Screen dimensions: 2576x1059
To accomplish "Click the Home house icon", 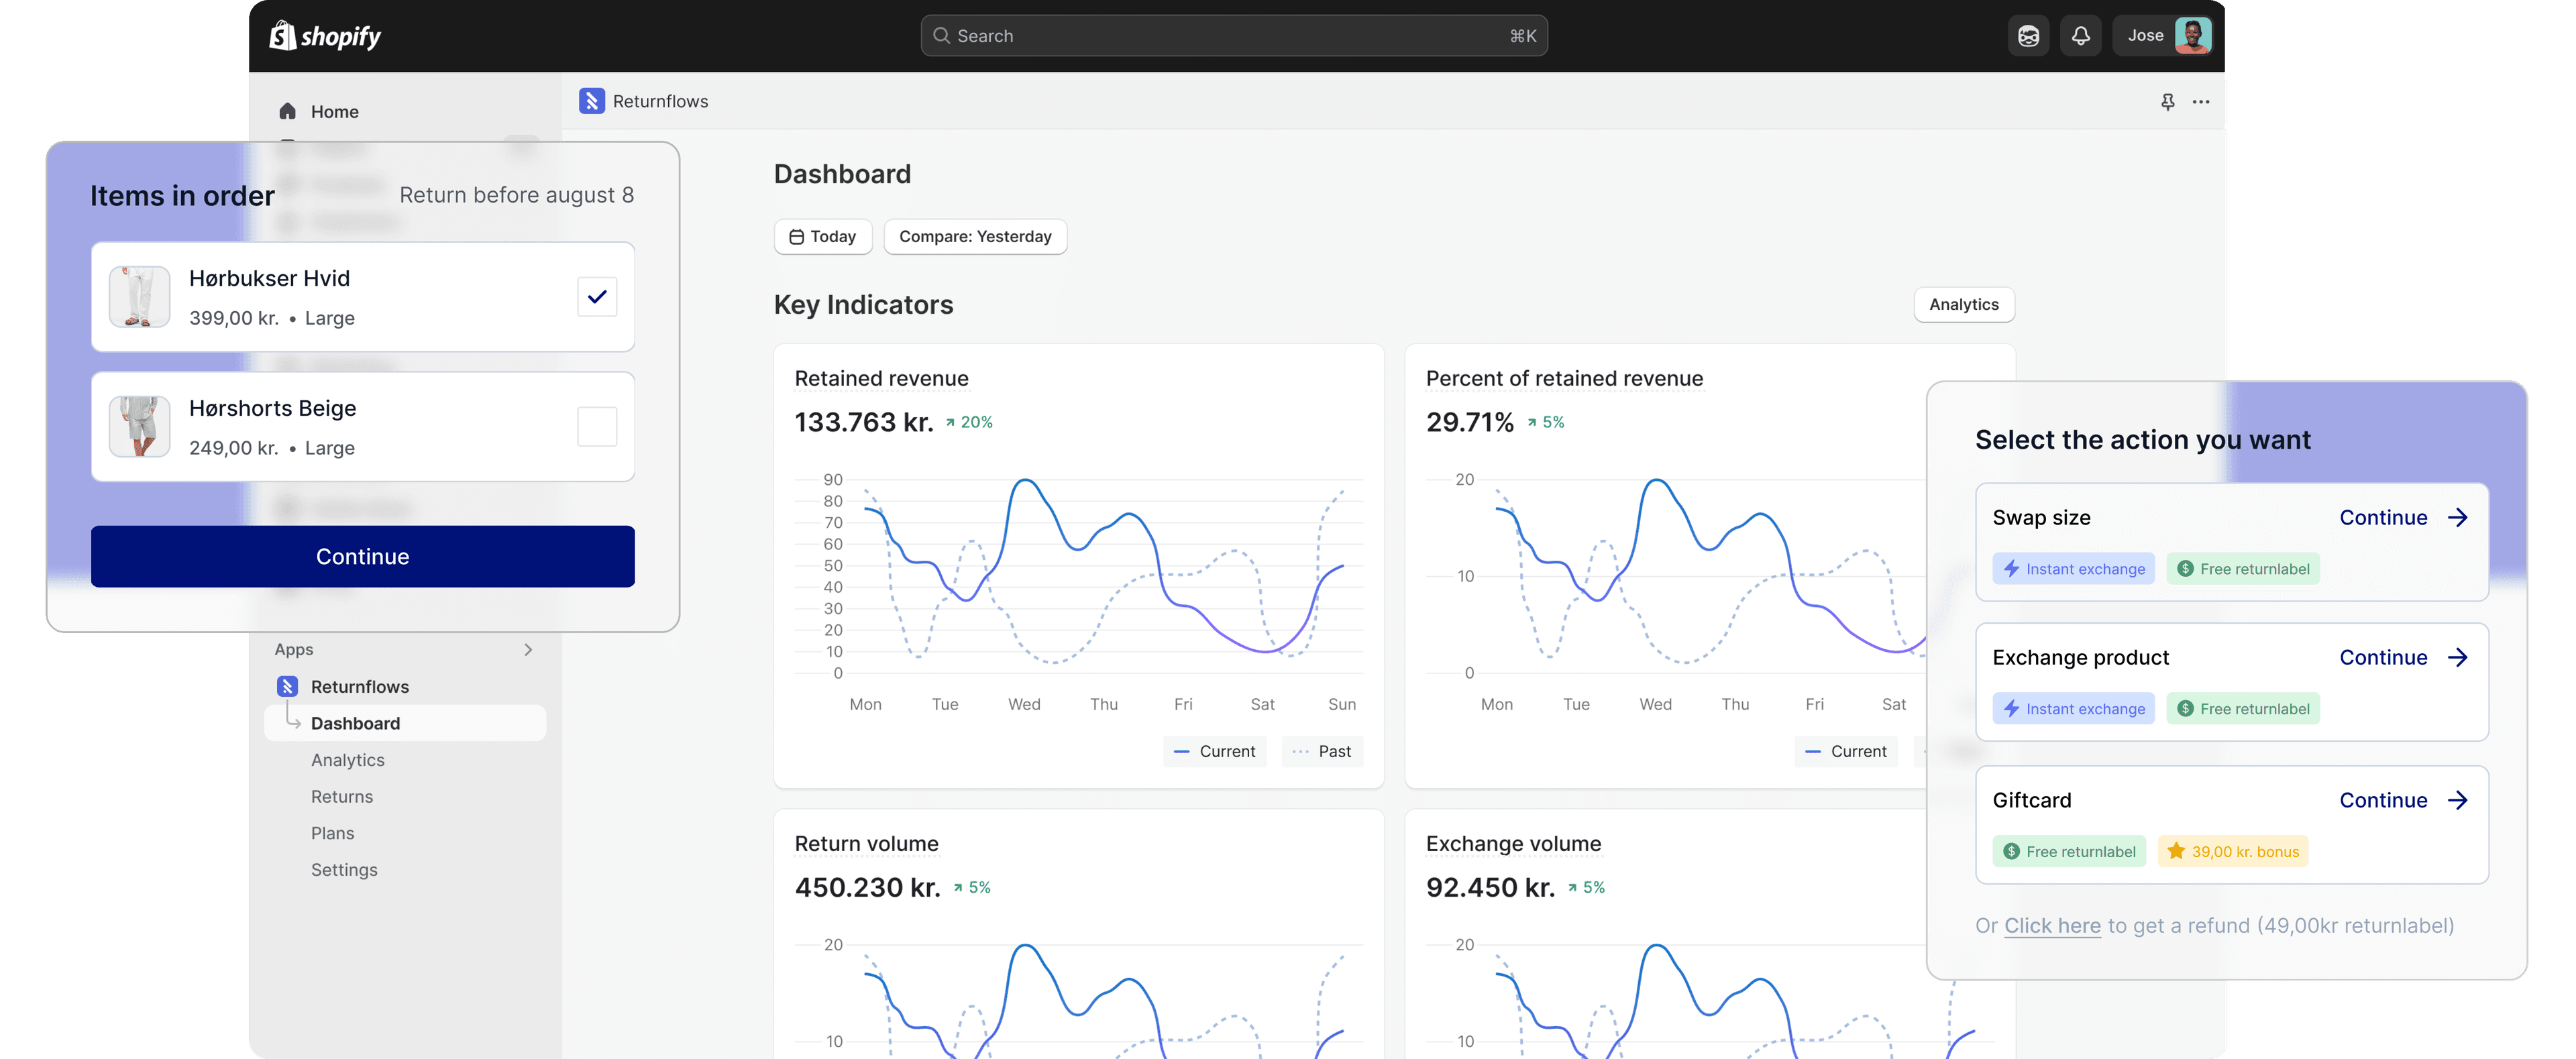I will (x=288, y=111).
